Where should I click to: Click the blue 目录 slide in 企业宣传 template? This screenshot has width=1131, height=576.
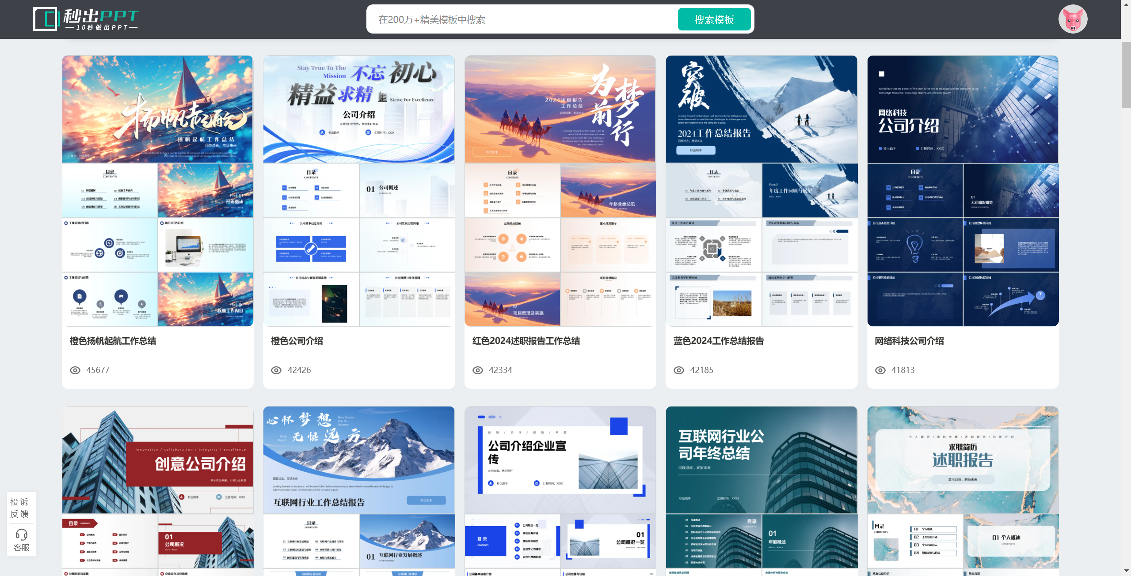coord(512,541)
